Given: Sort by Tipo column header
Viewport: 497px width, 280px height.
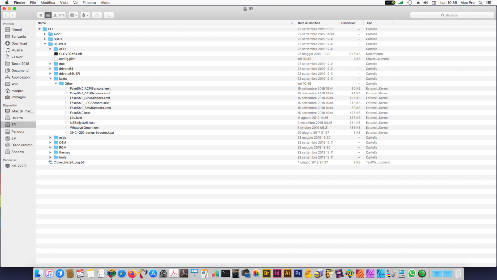Looking at the screenshot, I should (378, 23).
